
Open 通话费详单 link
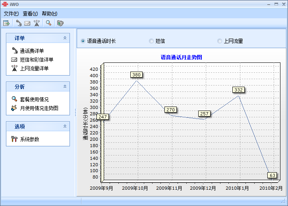pyautogui.click(x=32, y=51)
